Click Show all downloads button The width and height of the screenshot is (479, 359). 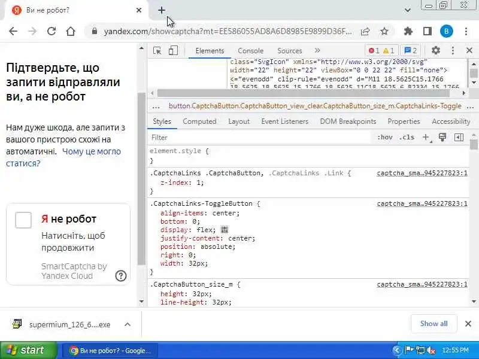433,324
